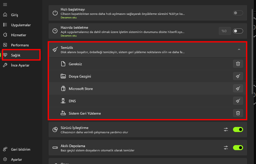Click the Uygulamalar list icon
Image resolution: width=256 pixels, height=164 pixels.
[5, 25]
